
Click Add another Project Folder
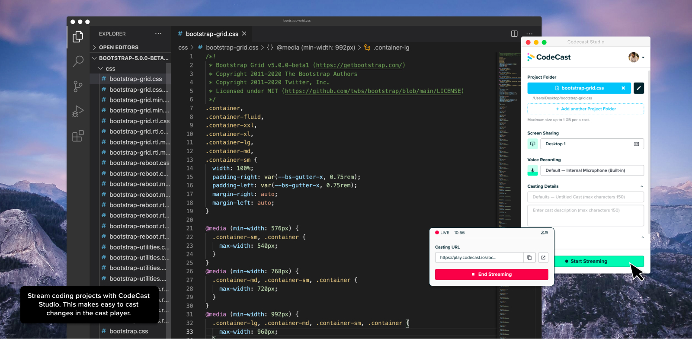coord(586,109)
